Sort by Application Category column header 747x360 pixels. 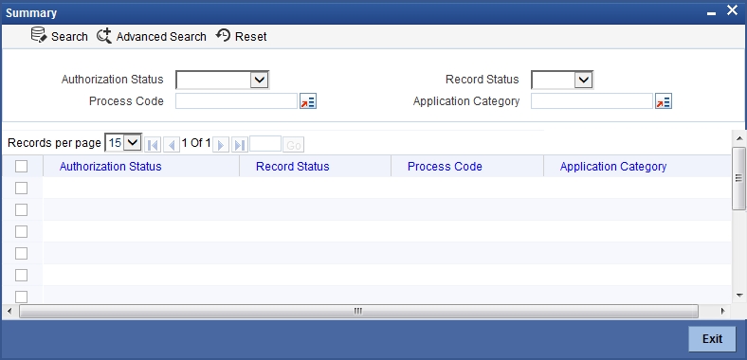tap(613, 166)
